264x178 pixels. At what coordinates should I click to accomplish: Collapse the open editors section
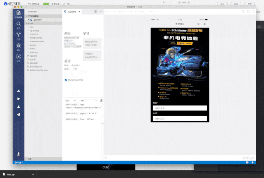coord(43,16)
